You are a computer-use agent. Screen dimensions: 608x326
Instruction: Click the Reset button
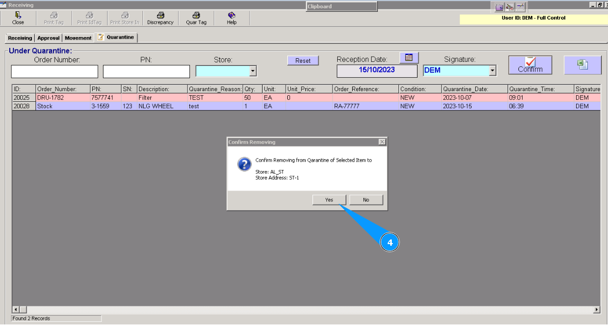(303, 60)
